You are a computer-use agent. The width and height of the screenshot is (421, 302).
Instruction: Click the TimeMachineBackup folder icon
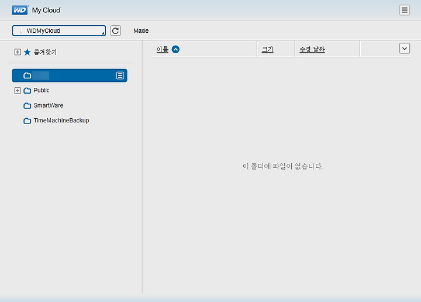pos(27,121)
